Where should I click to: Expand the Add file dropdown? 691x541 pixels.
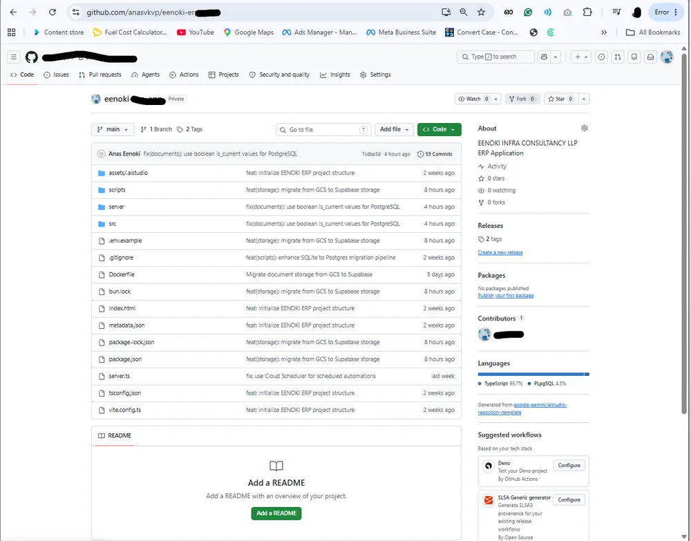[x=394, y=129]
